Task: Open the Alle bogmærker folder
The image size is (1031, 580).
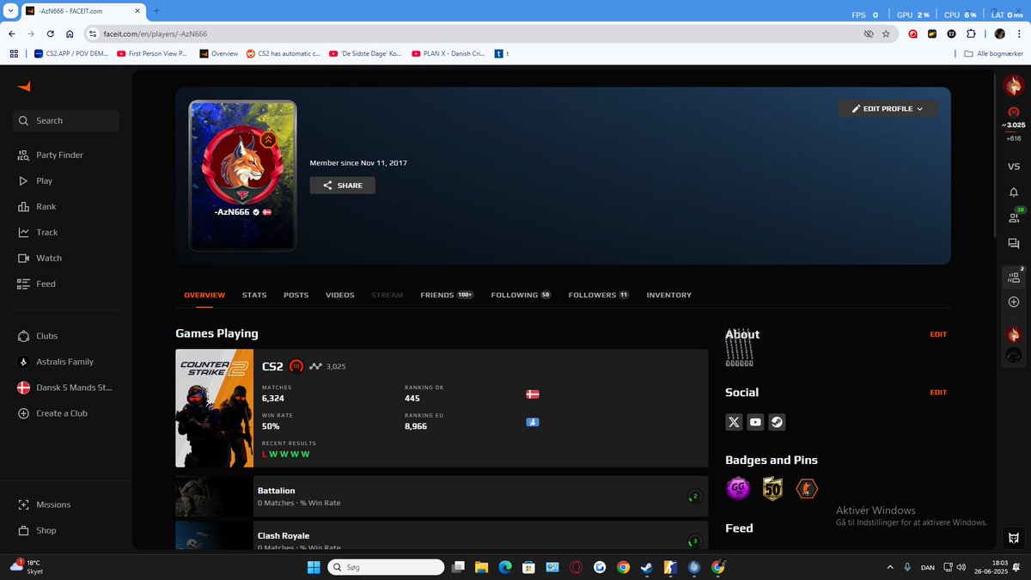Action: (992, 53)
